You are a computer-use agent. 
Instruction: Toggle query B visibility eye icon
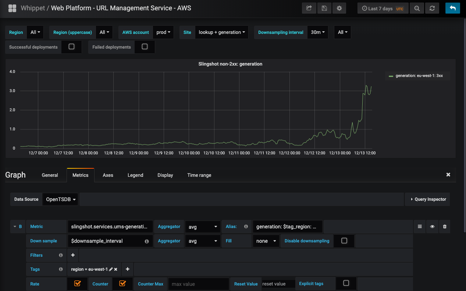[x=432, y=227]
